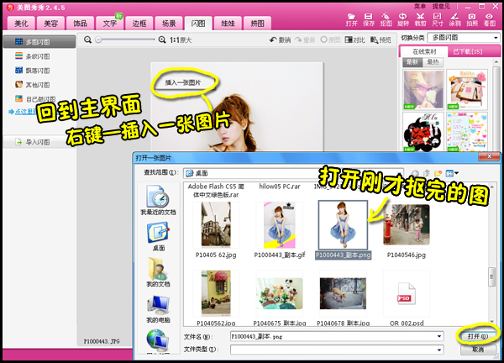Click the zoom slider handle
The image size is (504, 363).
100,39
